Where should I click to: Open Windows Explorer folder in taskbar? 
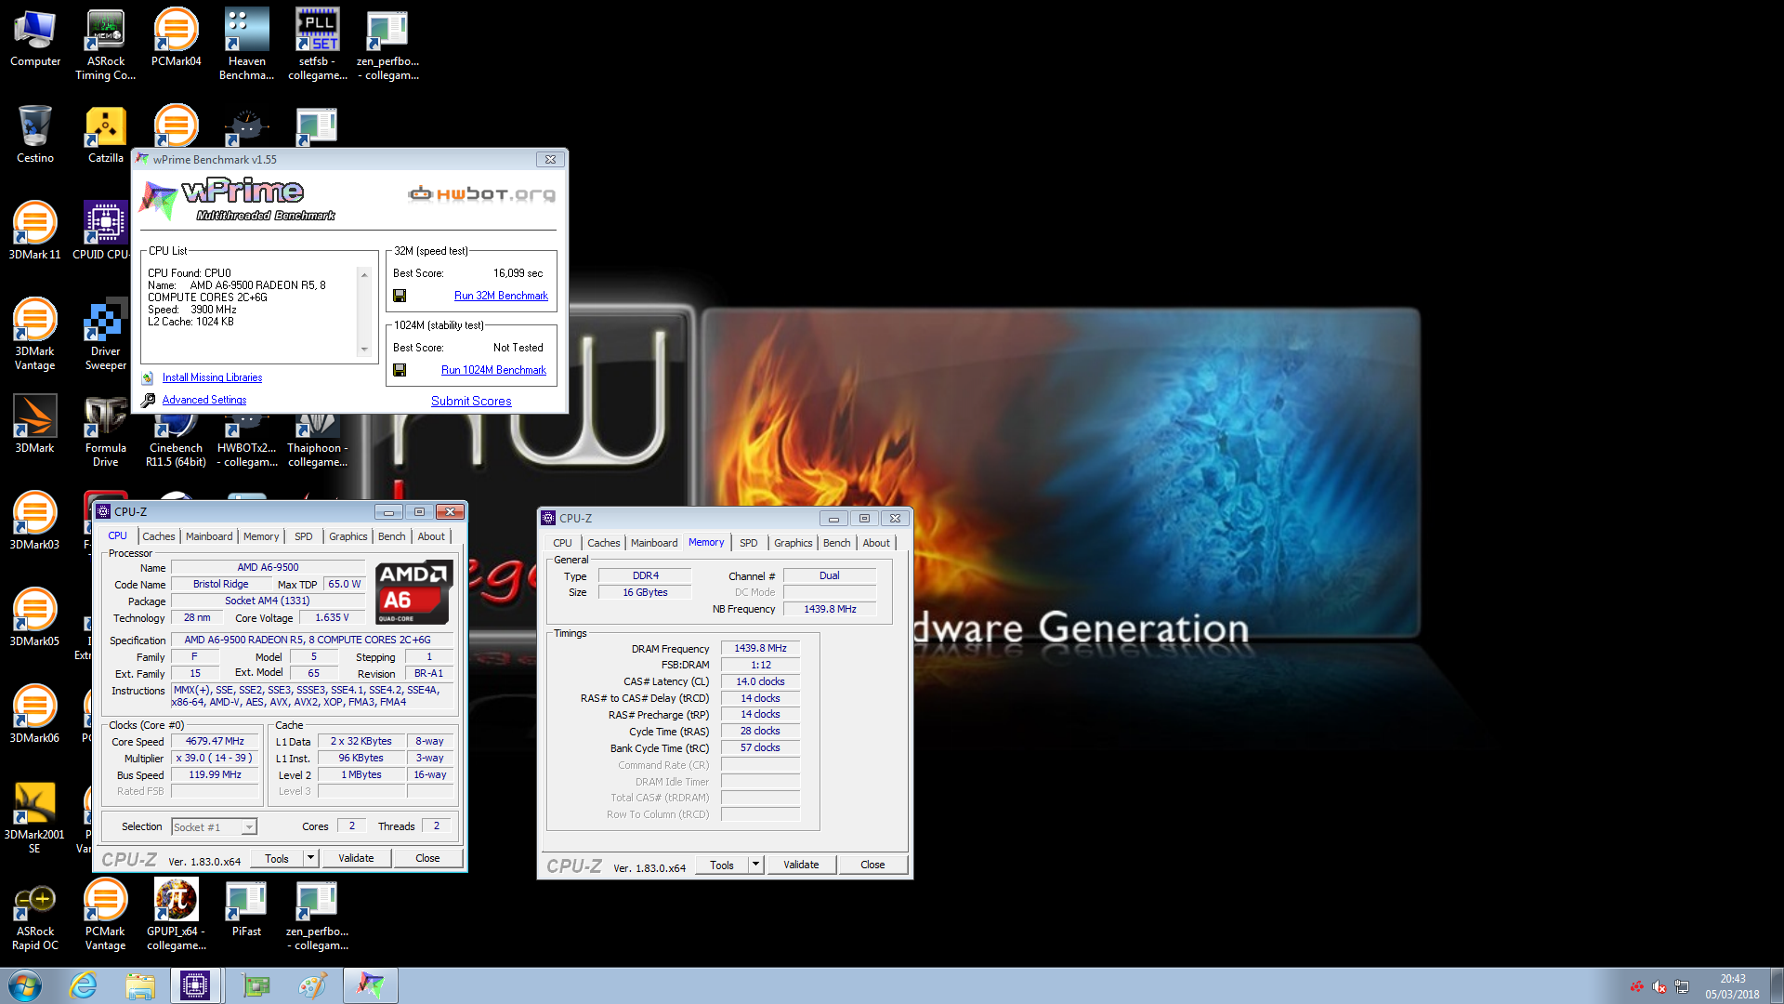[140, 985]
